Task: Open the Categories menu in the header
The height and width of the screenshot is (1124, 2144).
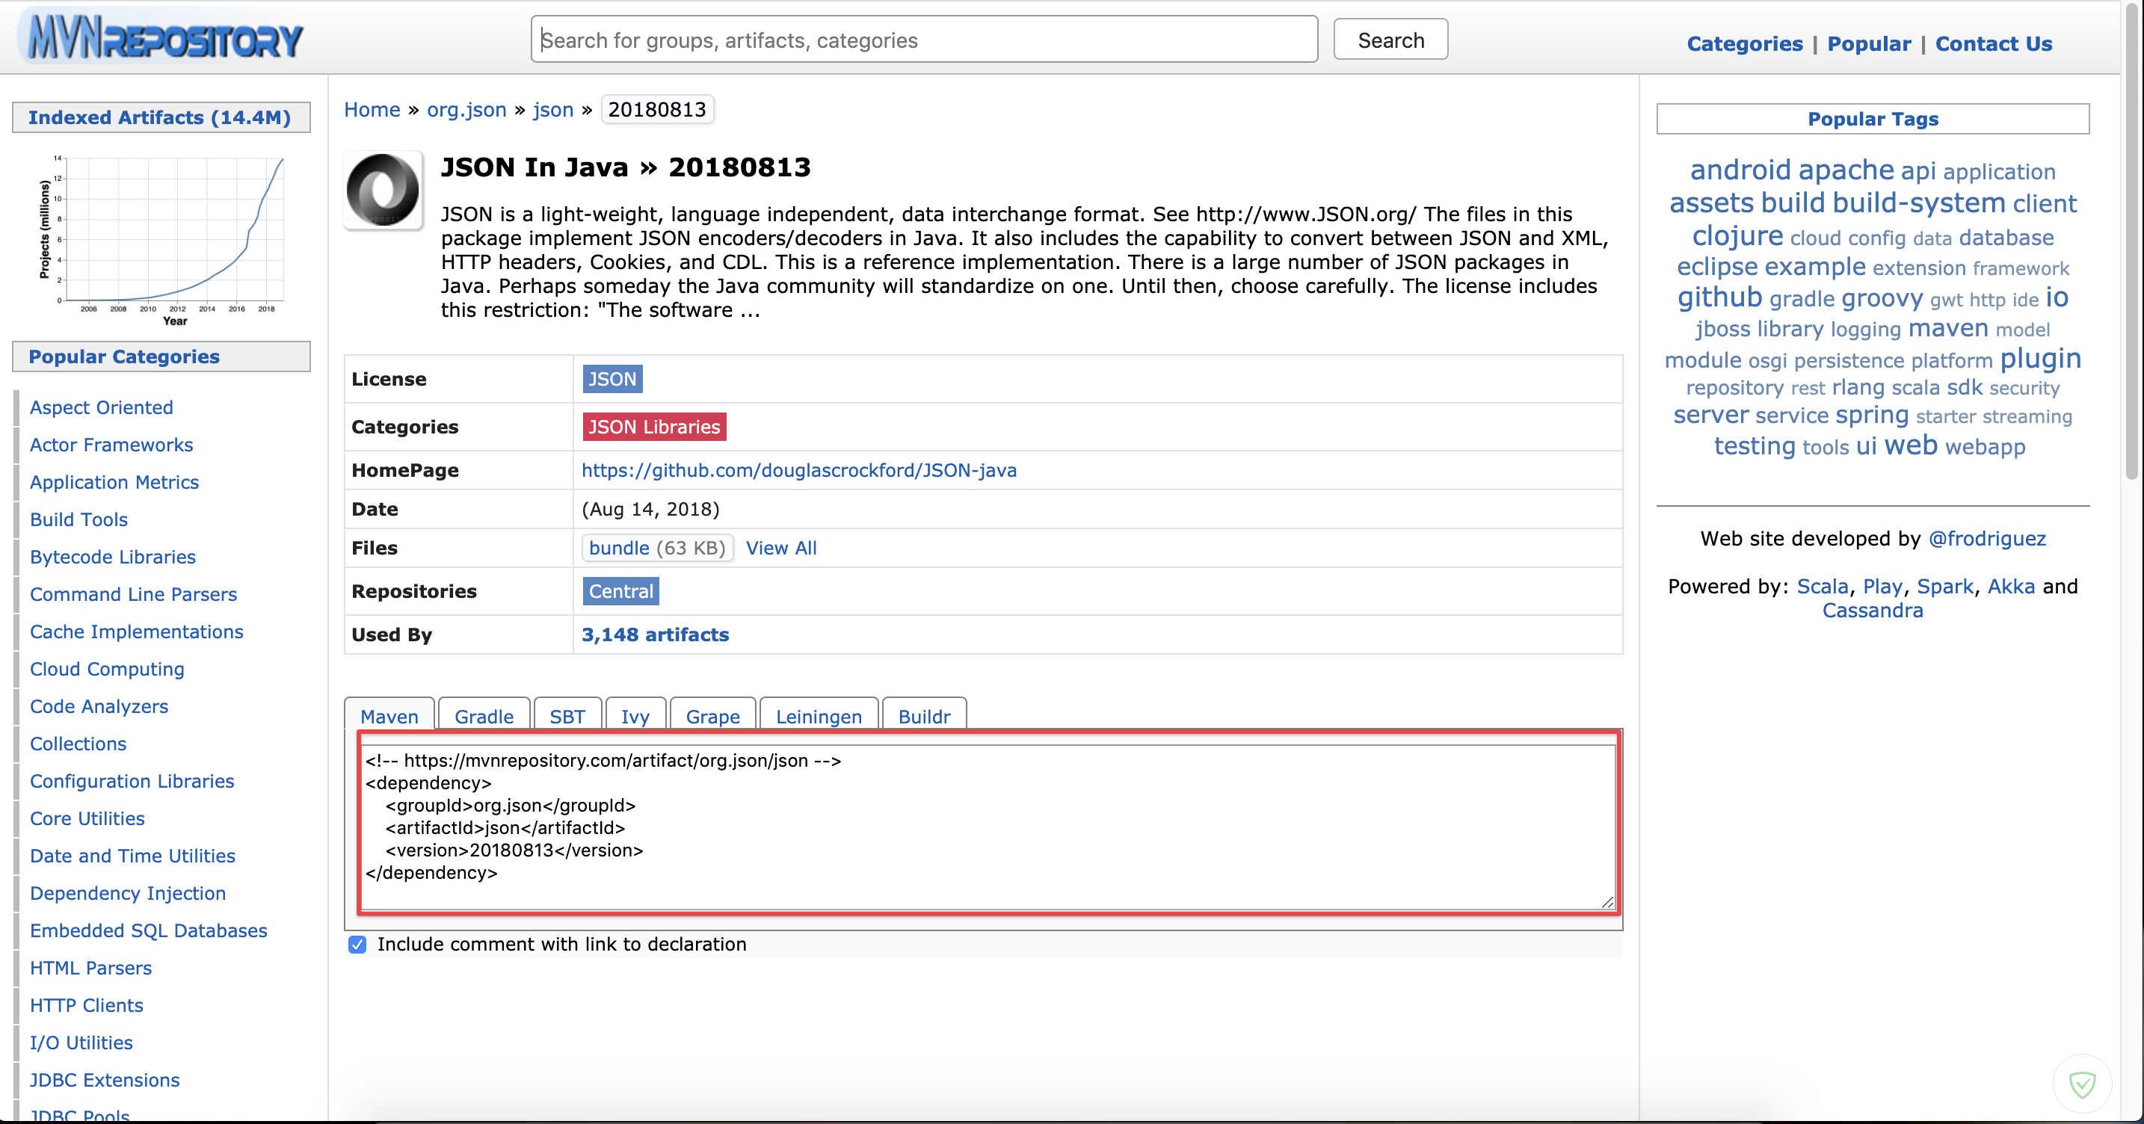Action: point(1743,44)
